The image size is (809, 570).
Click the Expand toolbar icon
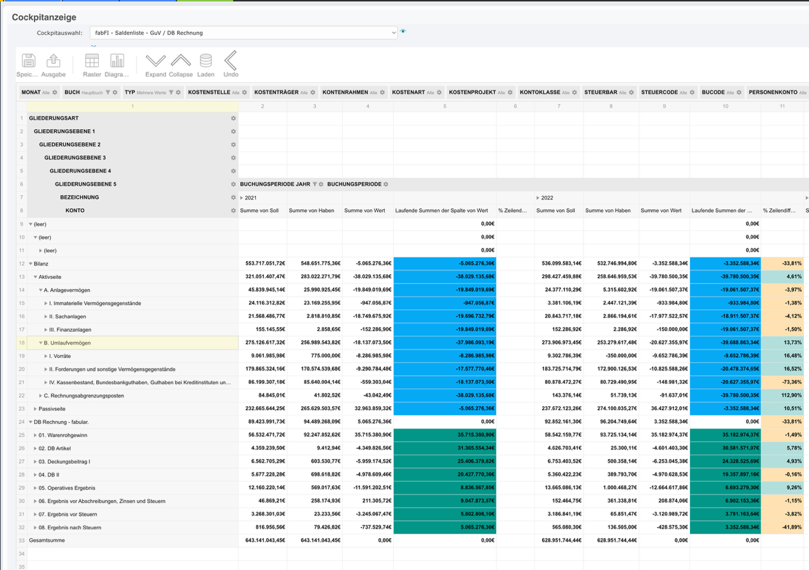pos(155,61)
